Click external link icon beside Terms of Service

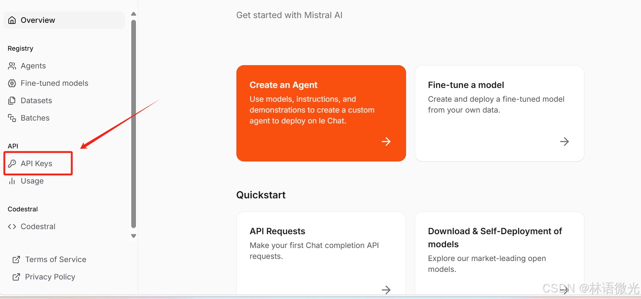16,260
